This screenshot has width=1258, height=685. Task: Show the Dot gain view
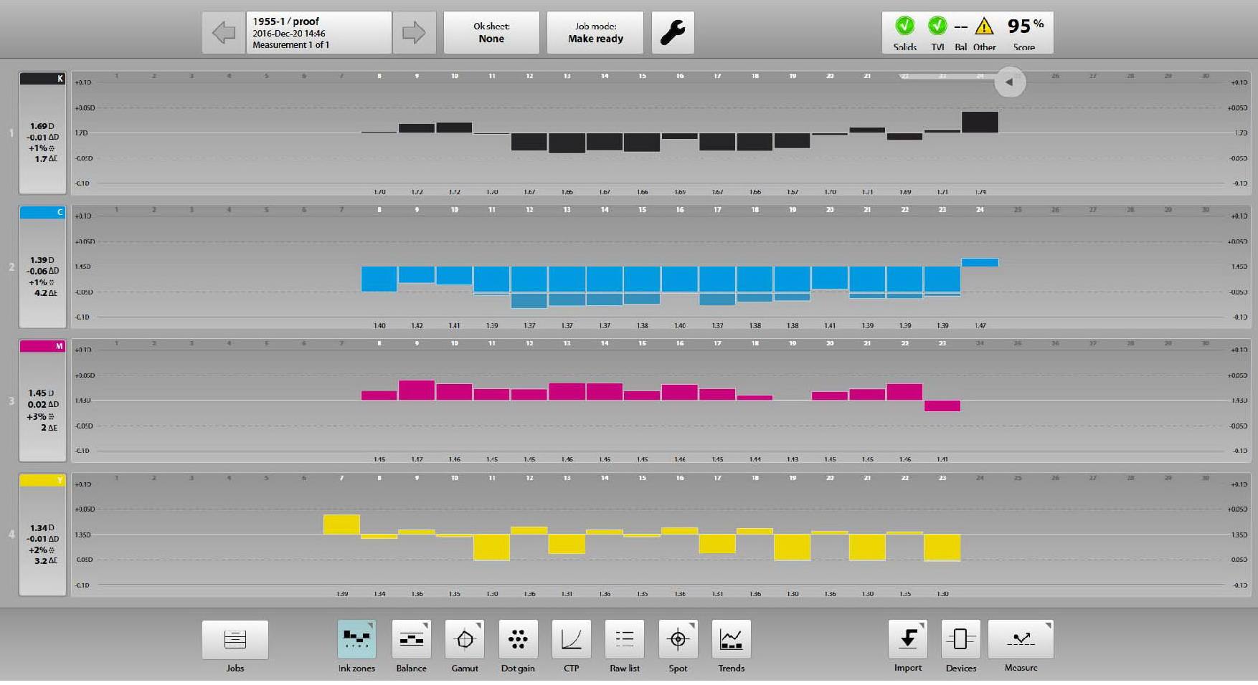tap(518, 640)
